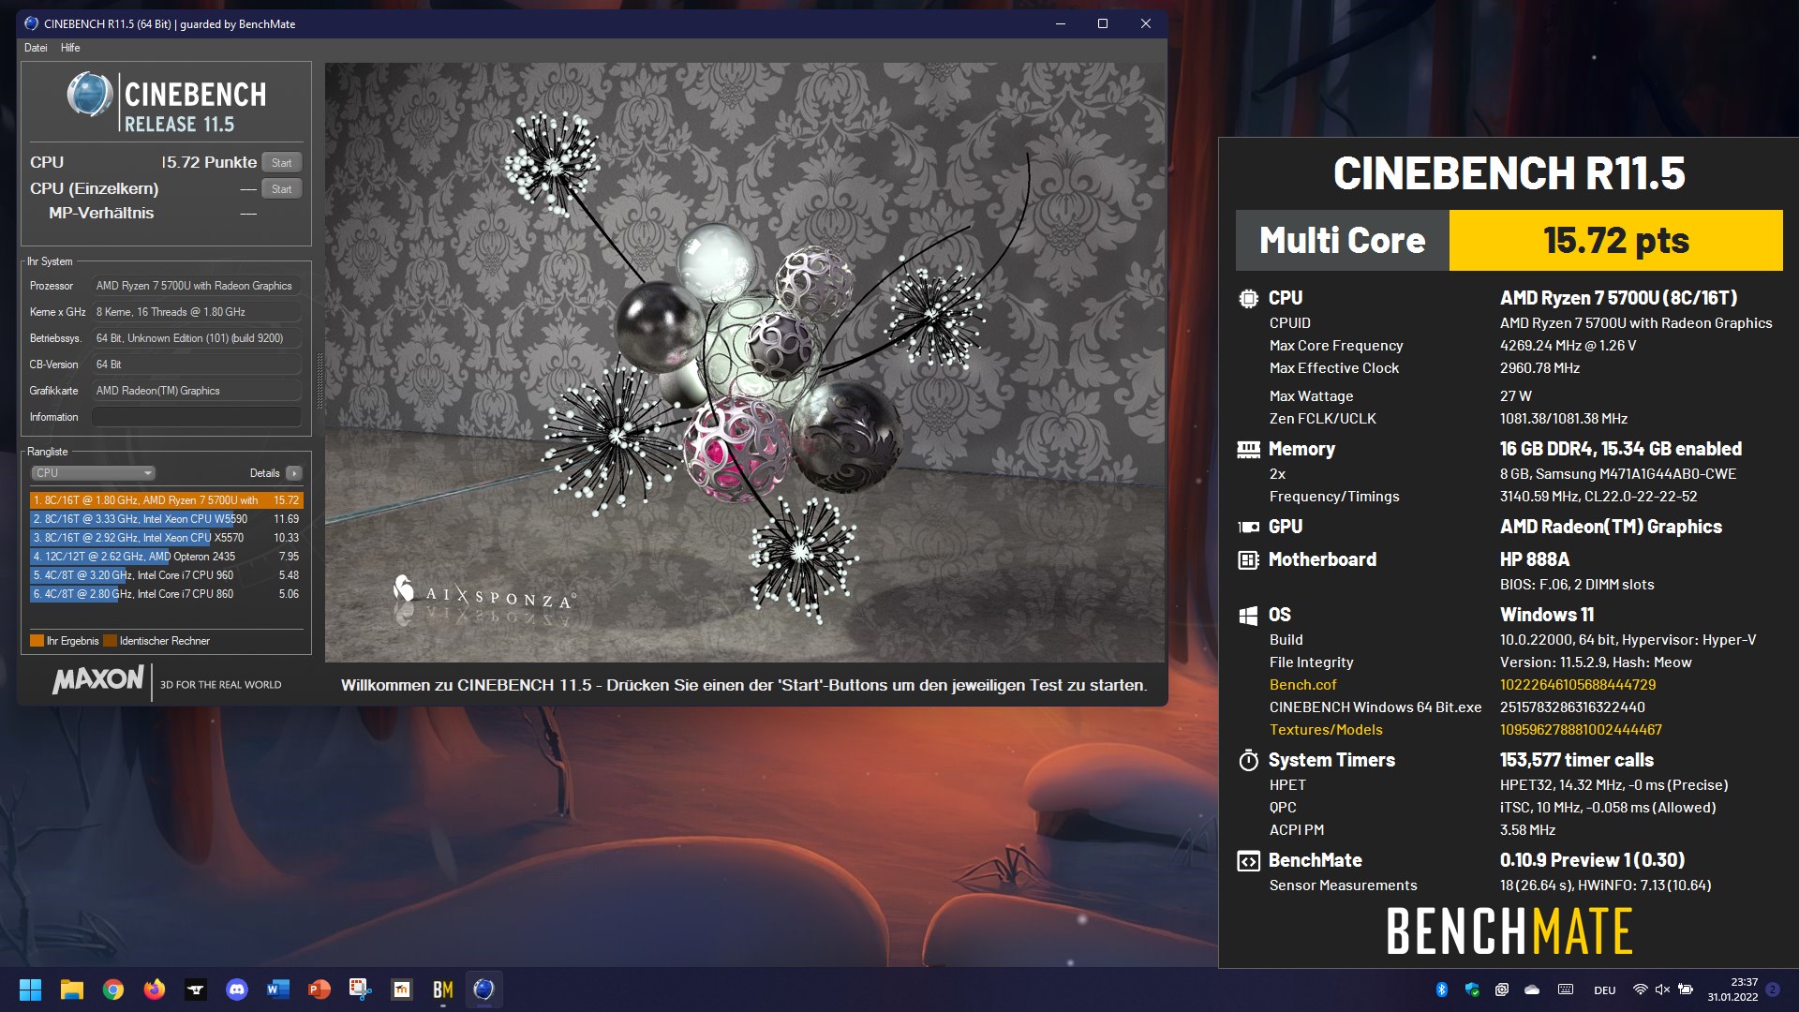Select ranking row Intel Core i7 CPU 860
The image size is (1799, 1012).
coord(166,594)
